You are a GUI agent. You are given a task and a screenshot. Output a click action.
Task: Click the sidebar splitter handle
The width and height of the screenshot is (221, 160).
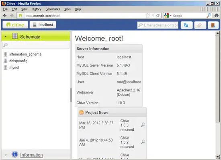click(71, 95)
